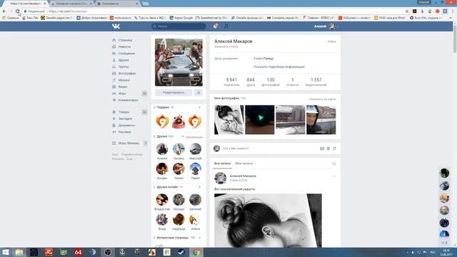
Task: Open the 130 фотографий counter
Action: [x=271, y=82]
